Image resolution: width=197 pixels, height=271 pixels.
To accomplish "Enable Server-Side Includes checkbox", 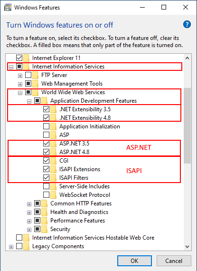I will pyautogui.click(x=46, y=186).
